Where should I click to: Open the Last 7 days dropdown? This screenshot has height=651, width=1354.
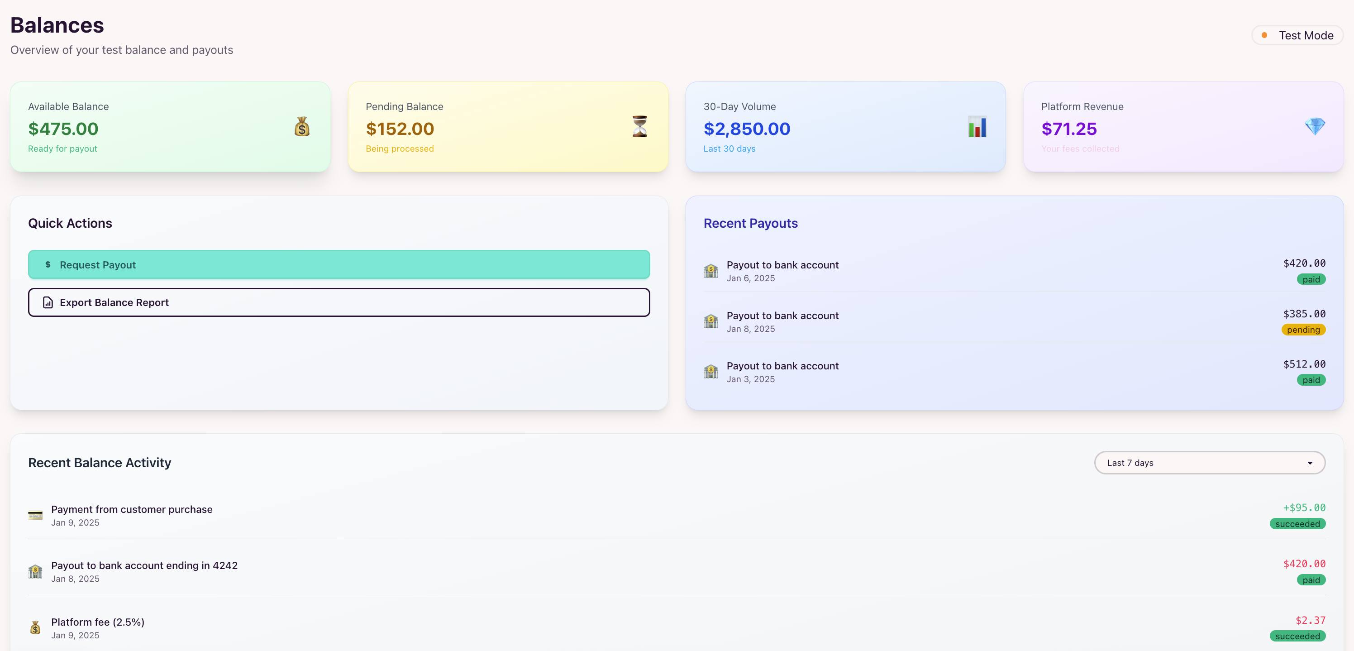click(1210, 463)
